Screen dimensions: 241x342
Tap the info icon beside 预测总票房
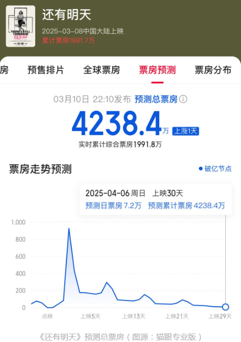pos(183,99)
